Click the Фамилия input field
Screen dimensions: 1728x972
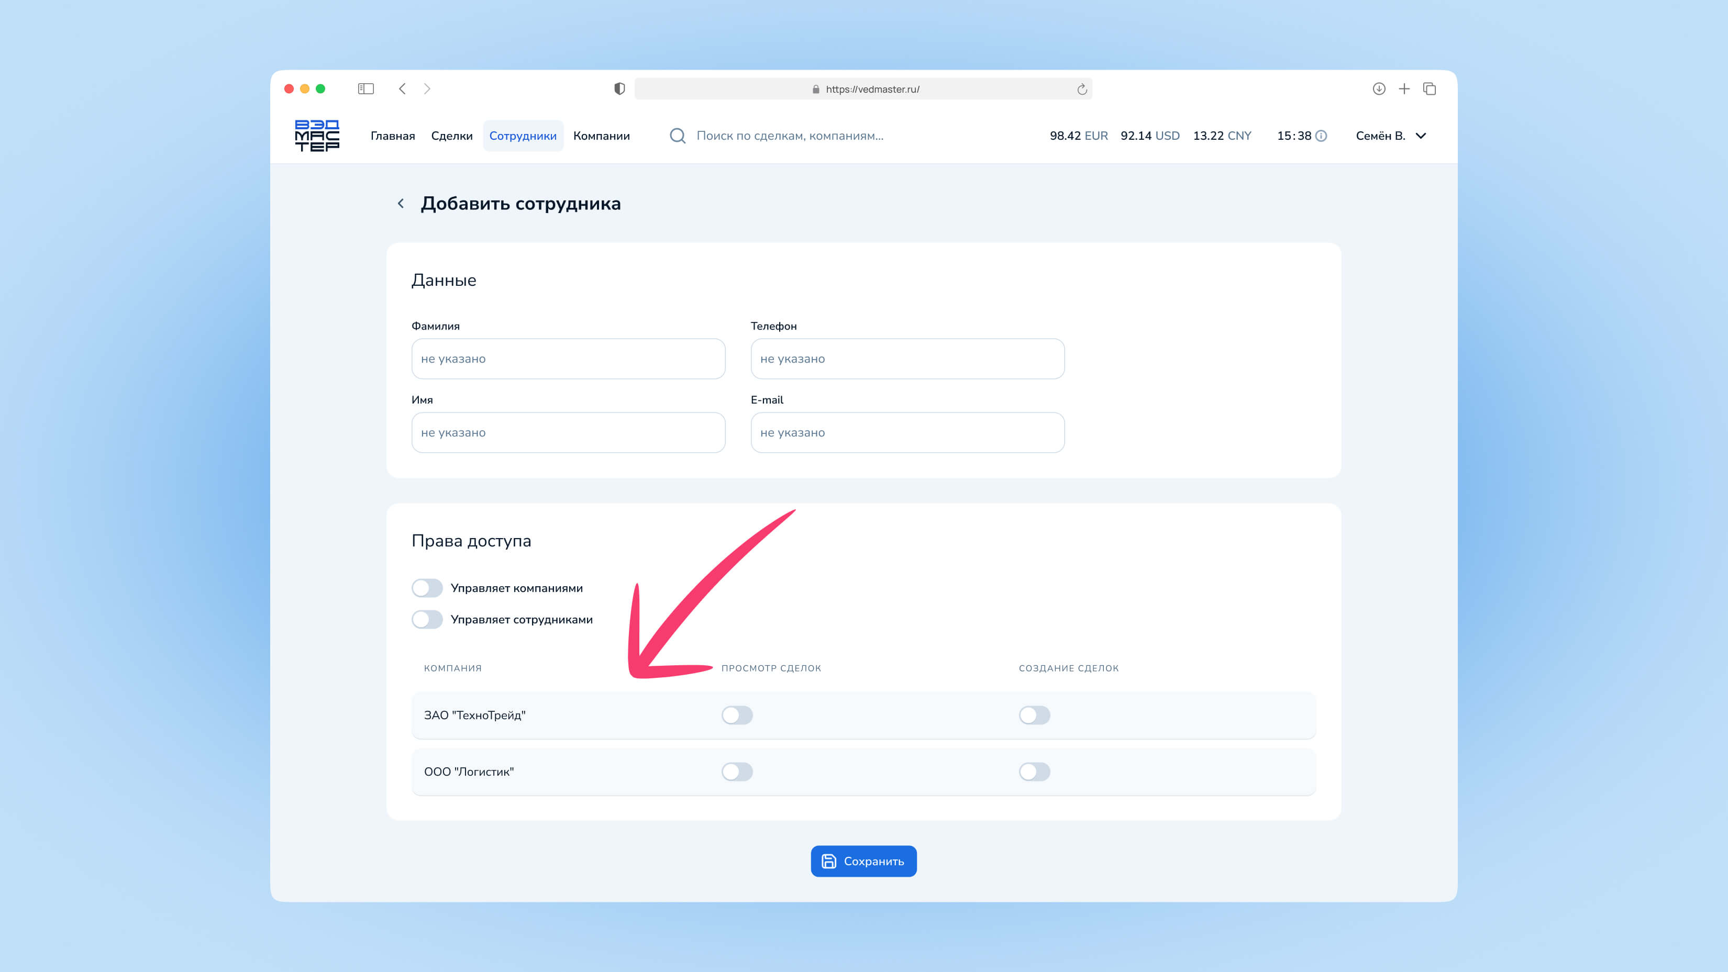pyautogui.click(x=568, y=359)
